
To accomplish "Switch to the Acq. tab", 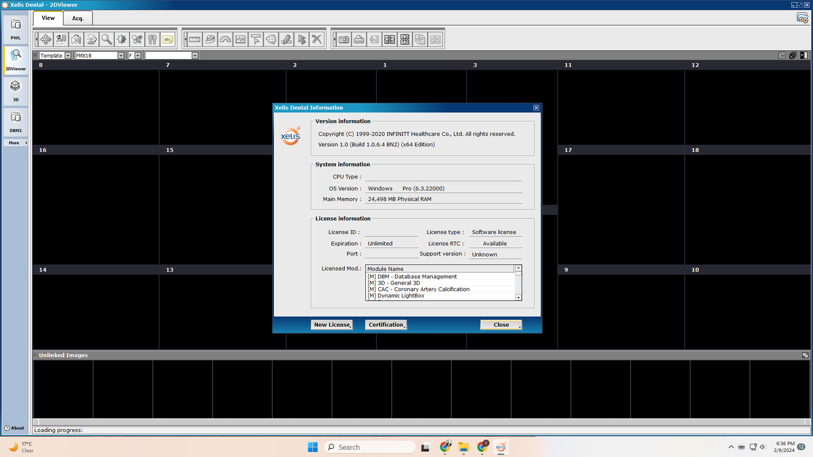I will point(78,18).
